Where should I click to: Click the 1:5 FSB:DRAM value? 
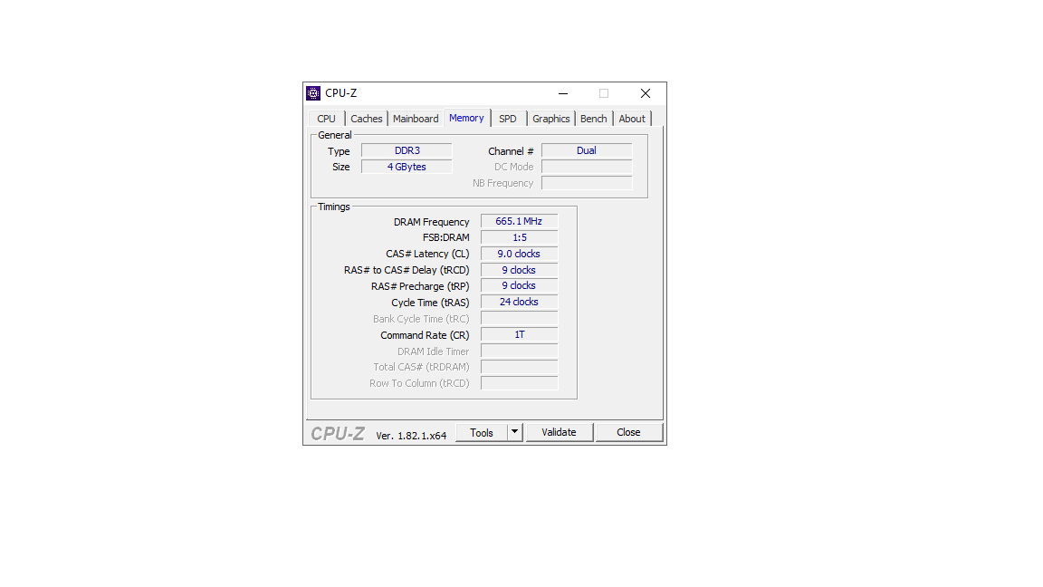[520, 237]
